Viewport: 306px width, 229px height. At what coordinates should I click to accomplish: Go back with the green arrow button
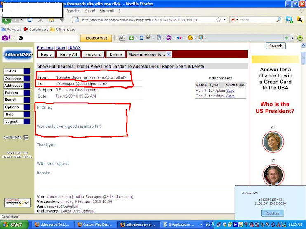point(6,20)
